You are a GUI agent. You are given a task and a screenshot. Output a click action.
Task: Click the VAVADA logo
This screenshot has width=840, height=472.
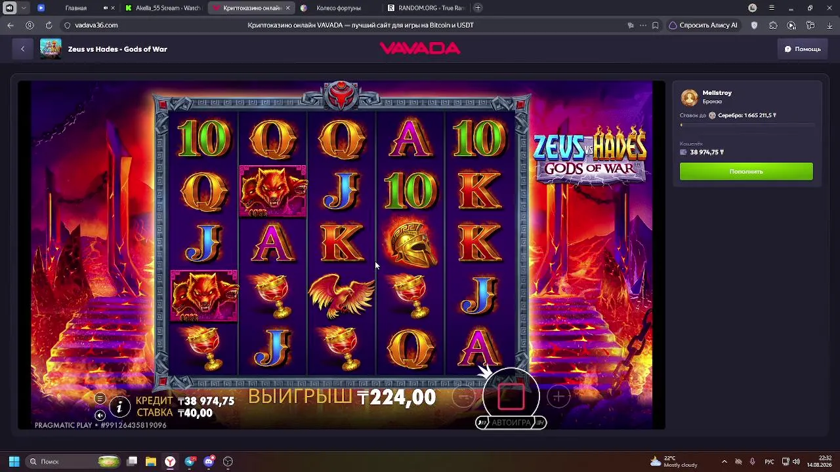coord(420,49)
